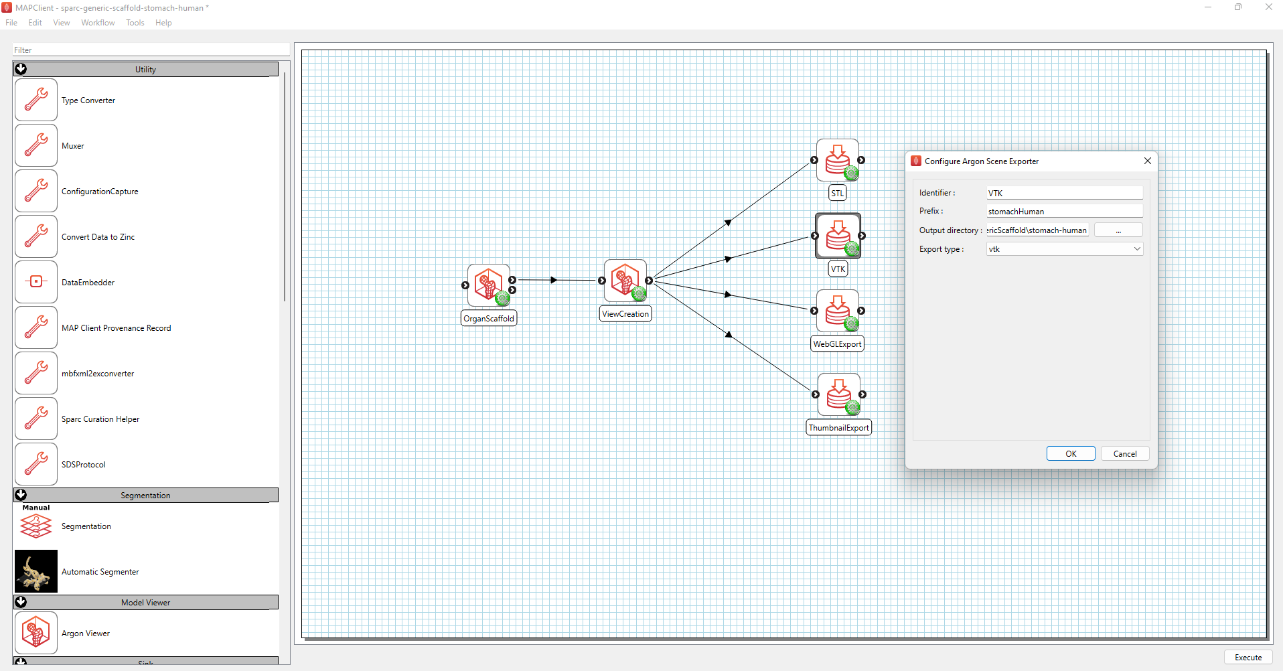1283x671 pixels.
Task: Click the Automatic Segmenter label
Action: click(x=100, y=572)
